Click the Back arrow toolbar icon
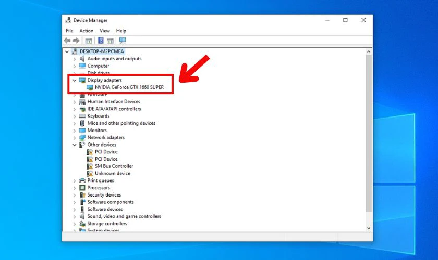Screen dimensions: 438x260 click(x=67, y=41)
